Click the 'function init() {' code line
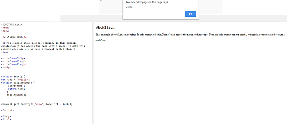The height and width of the screenshot is (124, 287). coord(13,77)
